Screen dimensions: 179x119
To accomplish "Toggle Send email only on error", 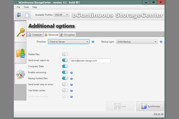I will tap(65, 84).
